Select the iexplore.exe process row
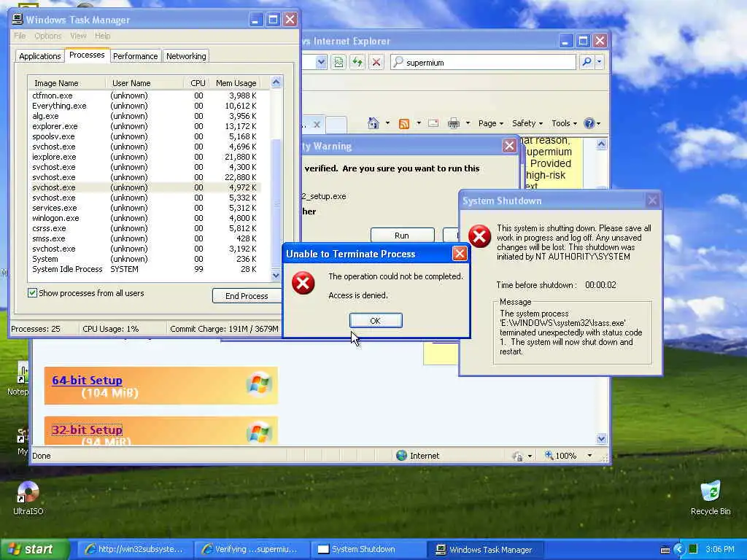747x560 pixels. point(145,157)
